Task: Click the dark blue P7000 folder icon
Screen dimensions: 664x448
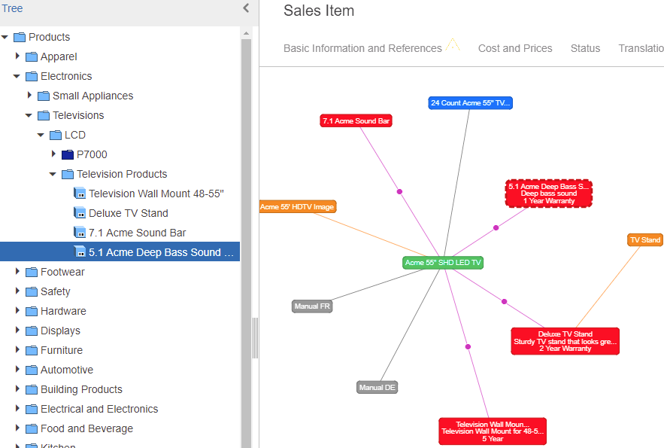Action: [x=68, y=154]
